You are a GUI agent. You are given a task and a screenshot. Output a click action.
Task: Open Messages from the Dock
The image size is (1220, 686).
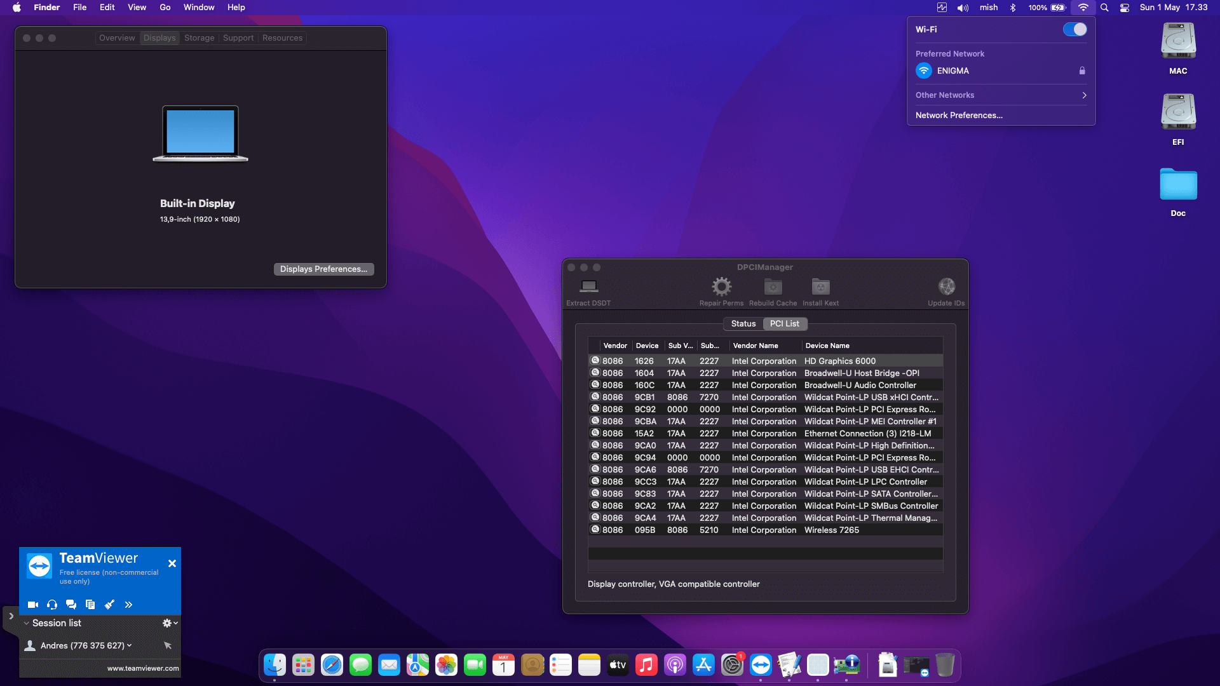click(360, 665)
